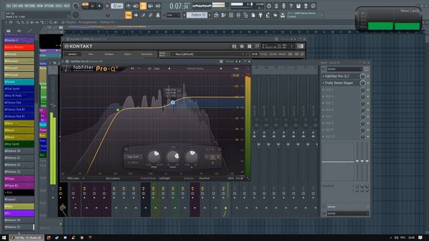Mute the FabFilter Pro-Q 2 slot green light
Viewport: 429px width, 241px height.
[x=368, y=76]
